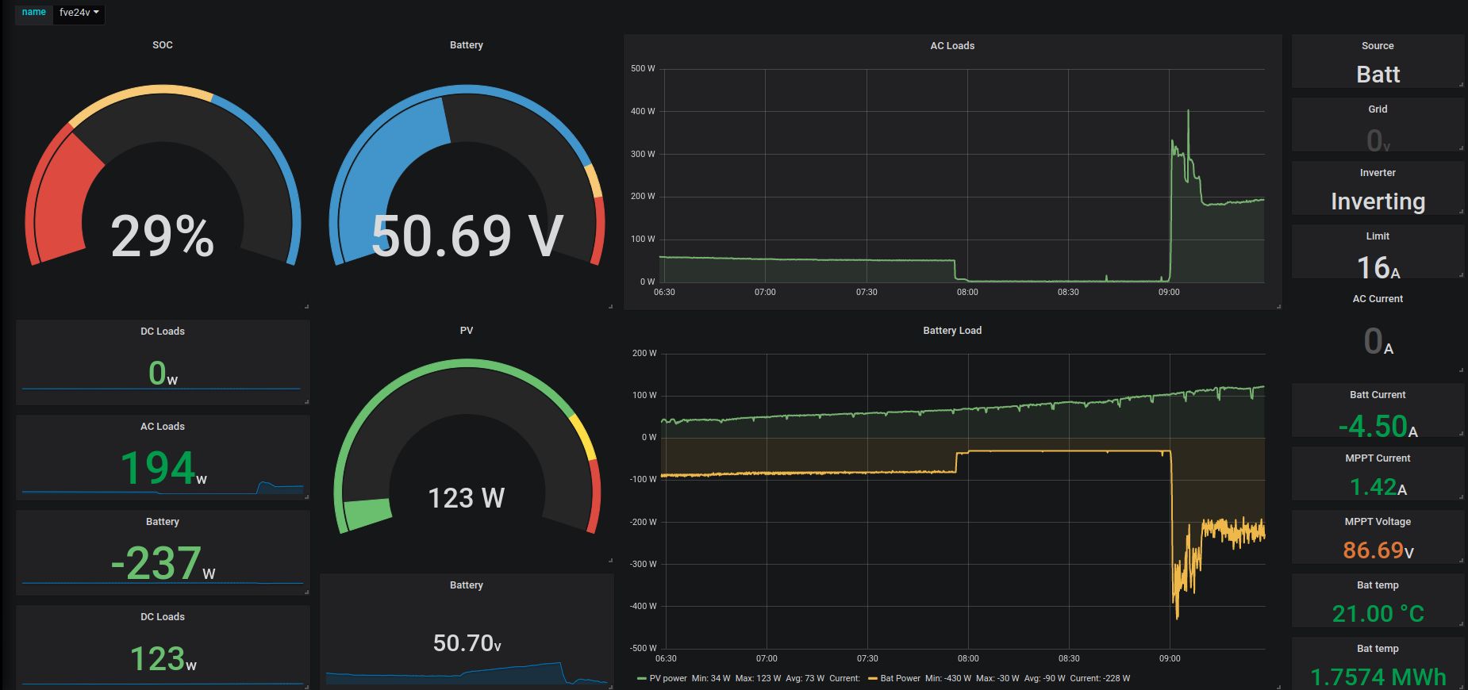Toggle Bat Power series in legend
Viewport: 1468px width, 690px height.
pyautogui.click(x=900, y=678)
